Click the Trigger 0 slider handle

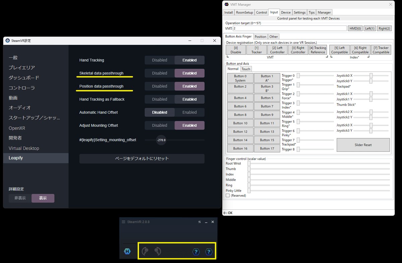(x=298, y=76)
